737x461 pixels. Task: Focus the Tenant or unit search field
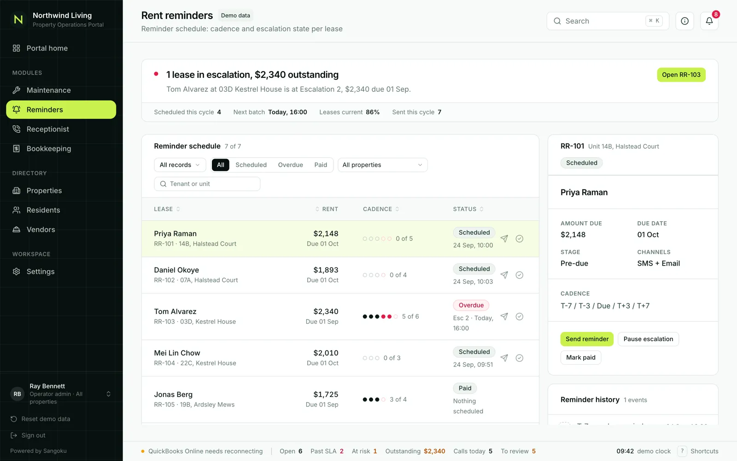coord(207,184)
